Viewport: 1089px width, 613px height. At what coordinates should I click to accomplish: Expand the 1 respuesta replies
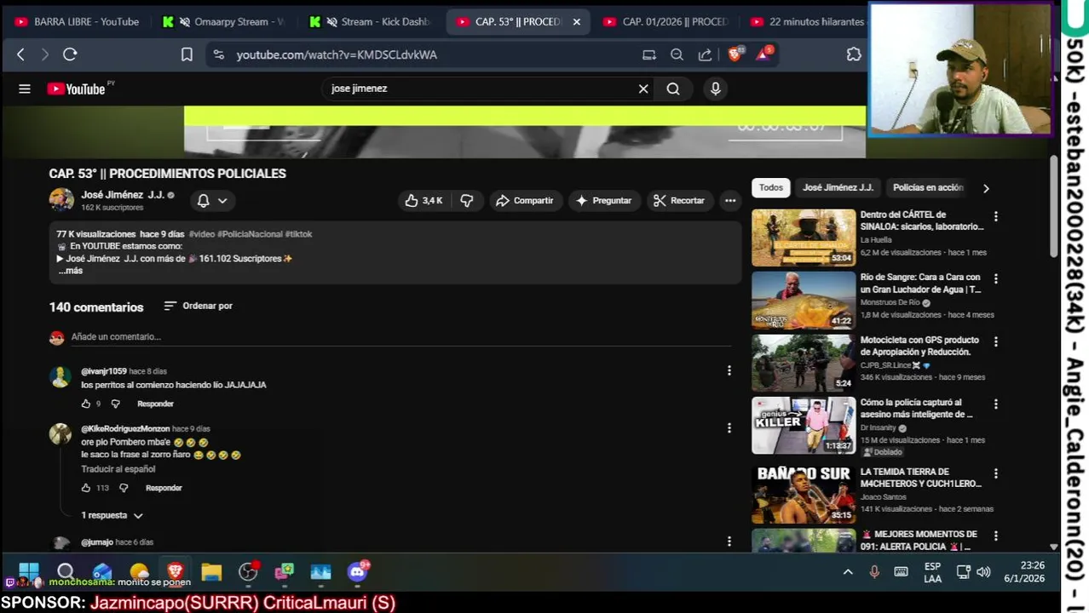click(x=112, y=515)
